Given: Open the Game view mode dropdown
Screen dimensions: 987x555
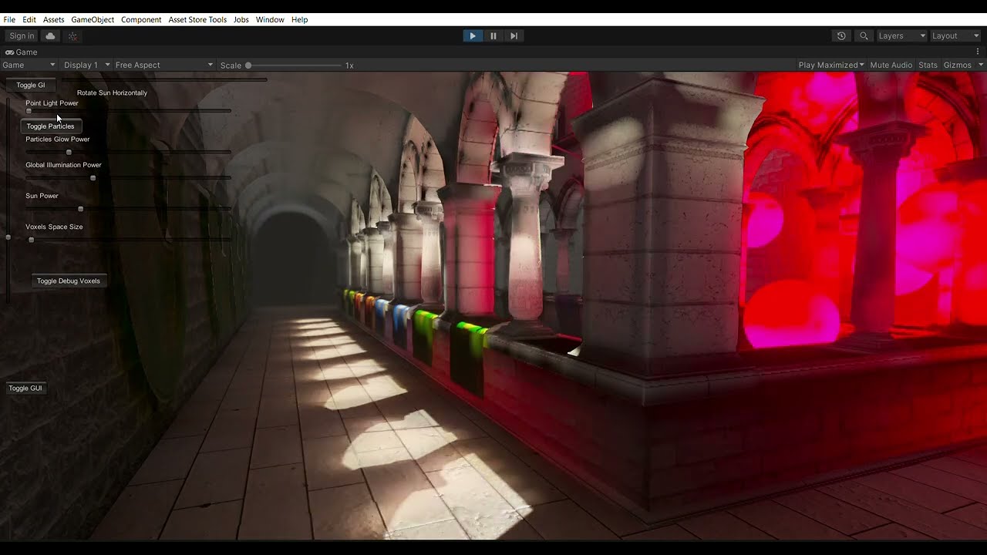Looking at the screenshot, I should [29, 65].
